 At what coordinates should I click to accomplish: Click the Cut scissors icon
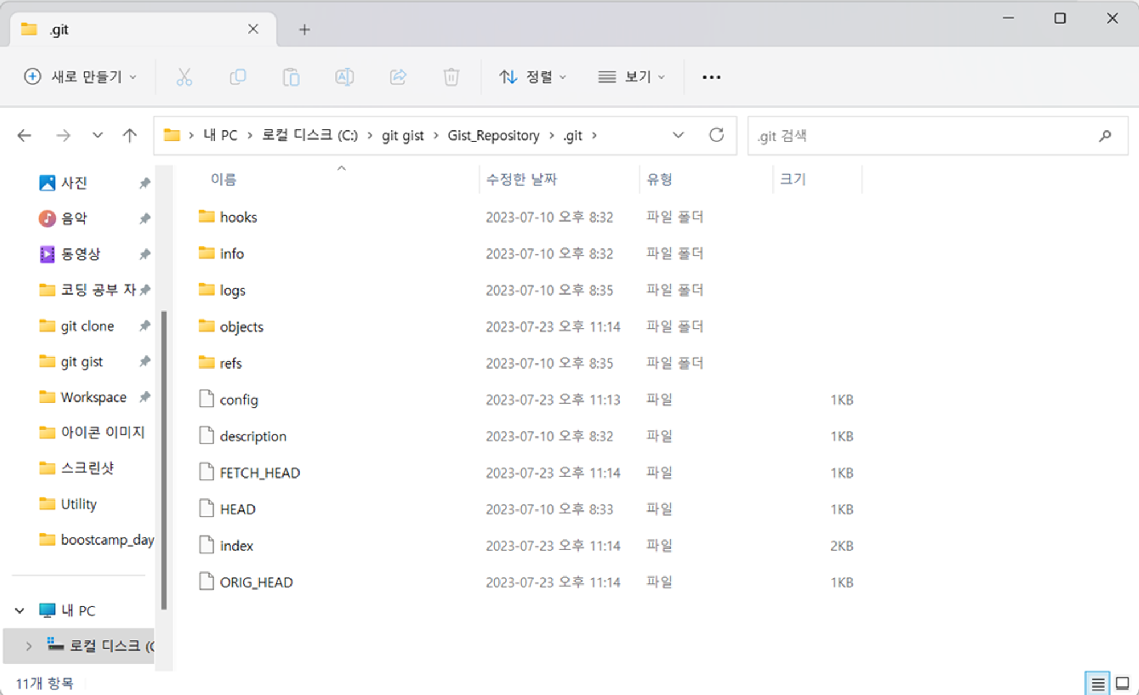click(184, 77)
